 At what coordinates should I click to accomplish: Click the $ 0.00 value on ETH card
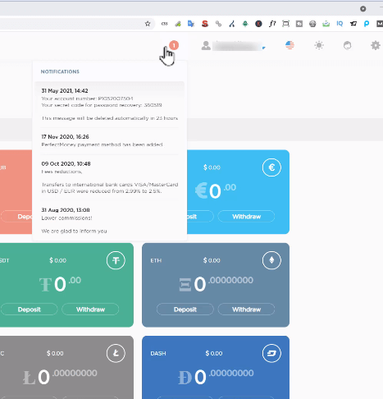(212, 260)
